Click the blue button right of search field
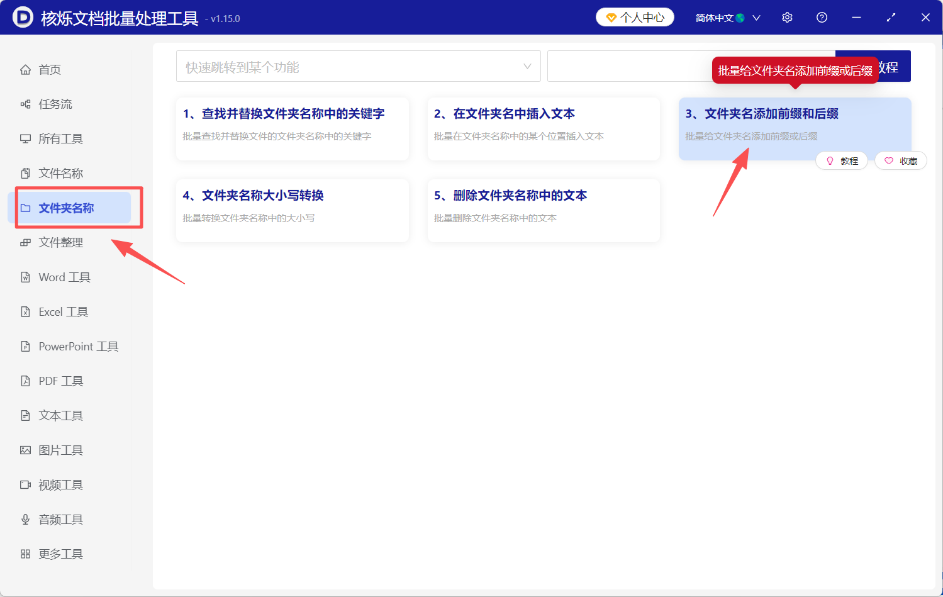943x597 pixels. point(873,66)
